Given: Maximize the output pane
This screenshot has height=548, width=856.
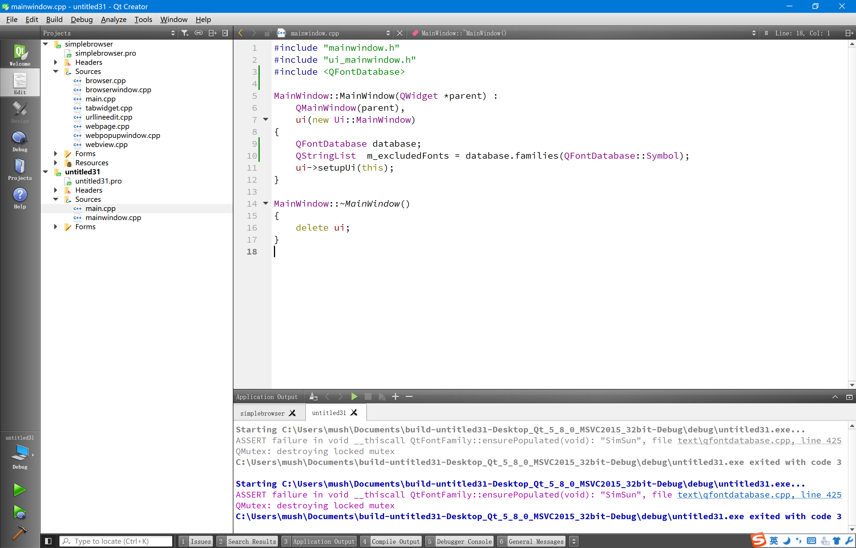Looking at the screenshot, I should pyautogui.click(x=835, y=397).
